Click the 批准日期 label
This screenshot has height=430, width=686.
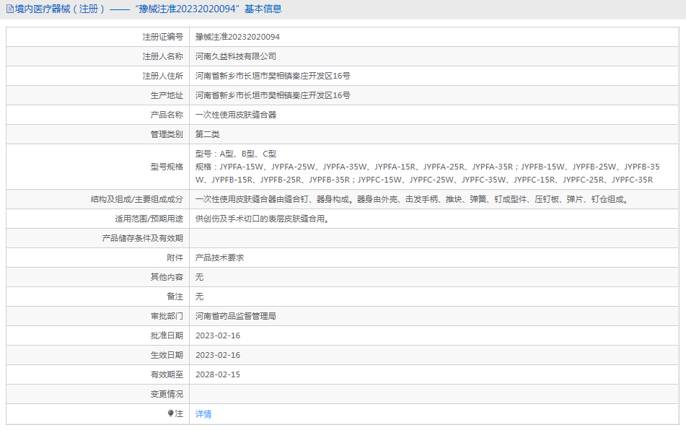point(167,335)
